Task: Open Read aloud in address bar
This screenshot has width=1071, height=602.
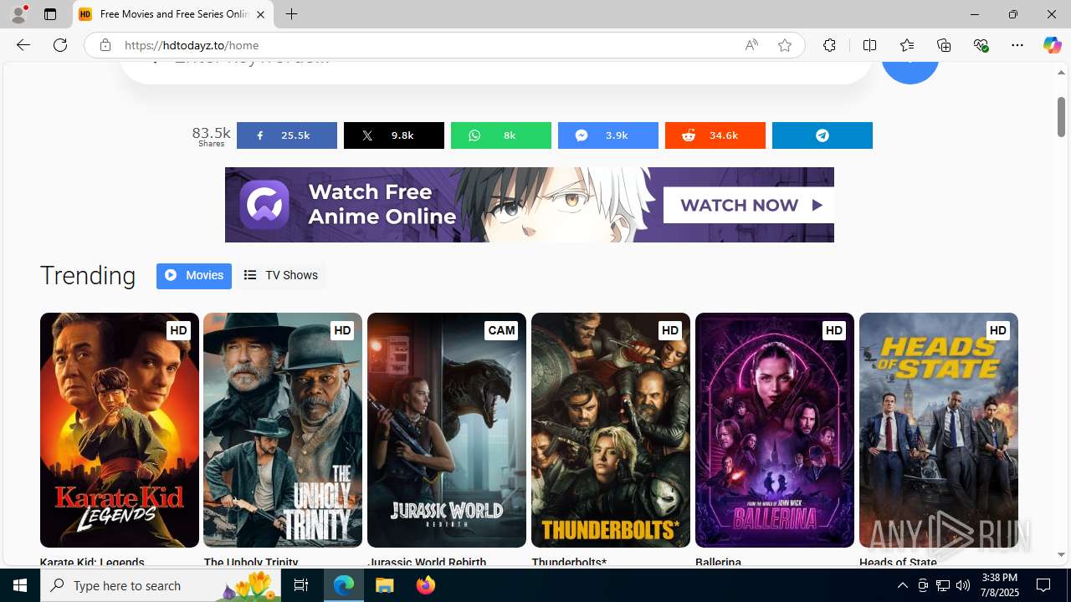Action: click(x=751, y=45)
